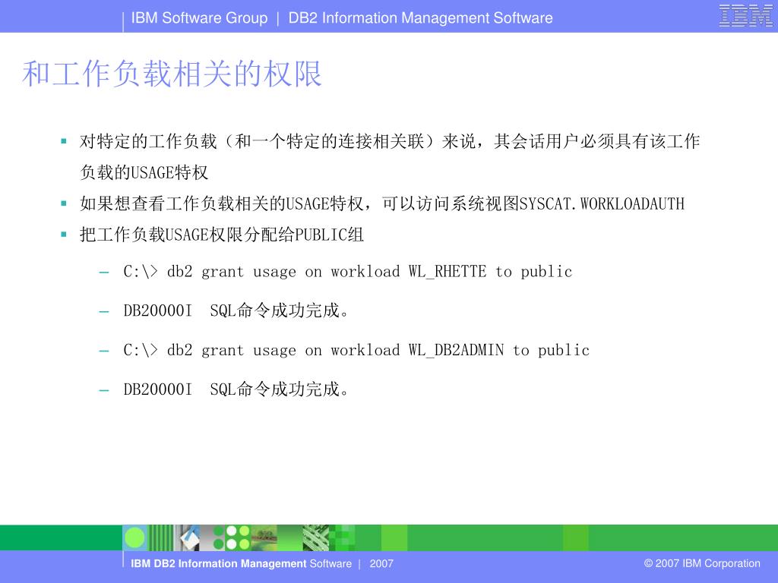Click bullet 把工作负载USAGE权限分配给PUBLIC组
Screen dimensions: 778x583
point(222,235)
